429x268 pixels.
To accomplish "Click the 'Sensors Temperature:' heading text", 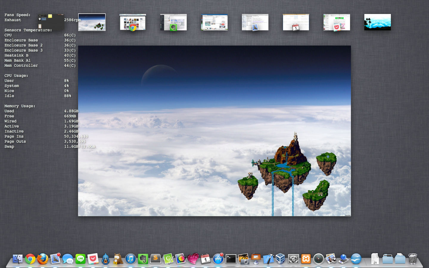I will pyautogui.click(x=28, y=30).
